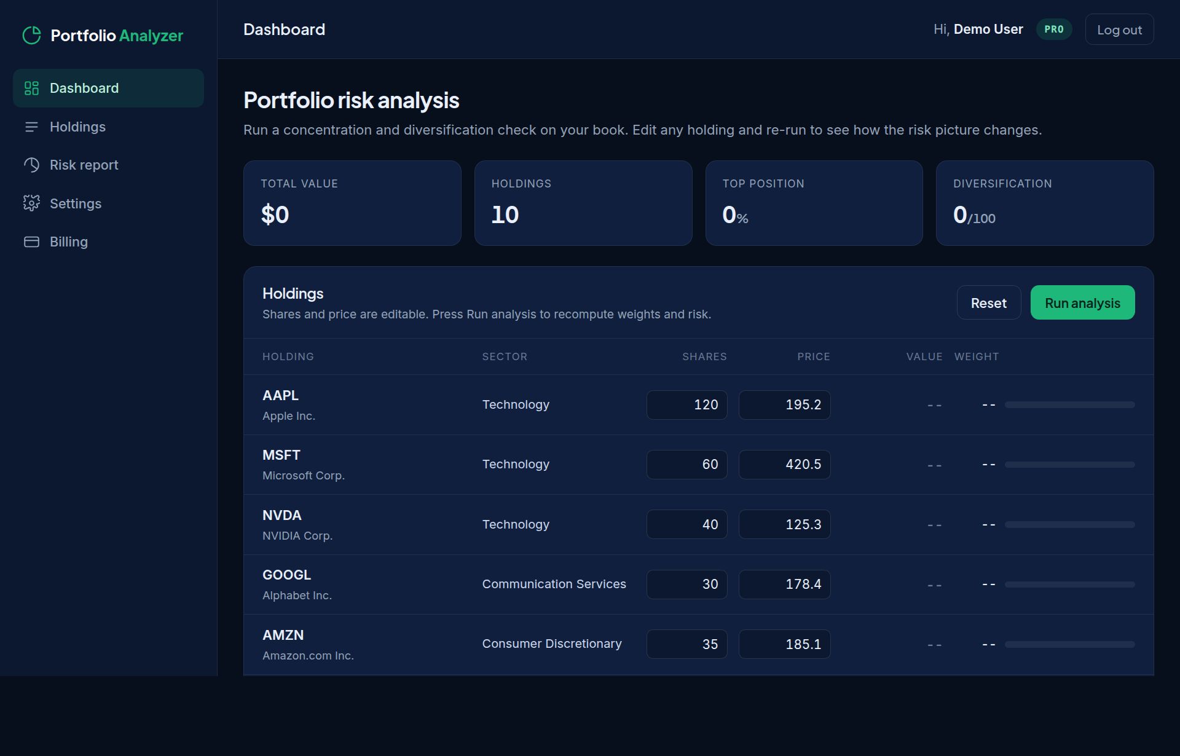This screenshot has width=1180, height=756.
Task: Click the Holdings count card
Action: (583, 203)
